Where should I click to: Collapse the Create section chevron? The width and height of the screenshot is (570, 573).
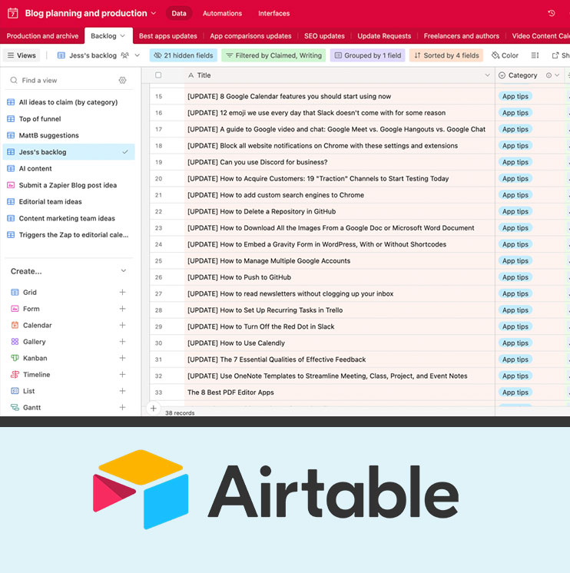(x=123, y=271)
